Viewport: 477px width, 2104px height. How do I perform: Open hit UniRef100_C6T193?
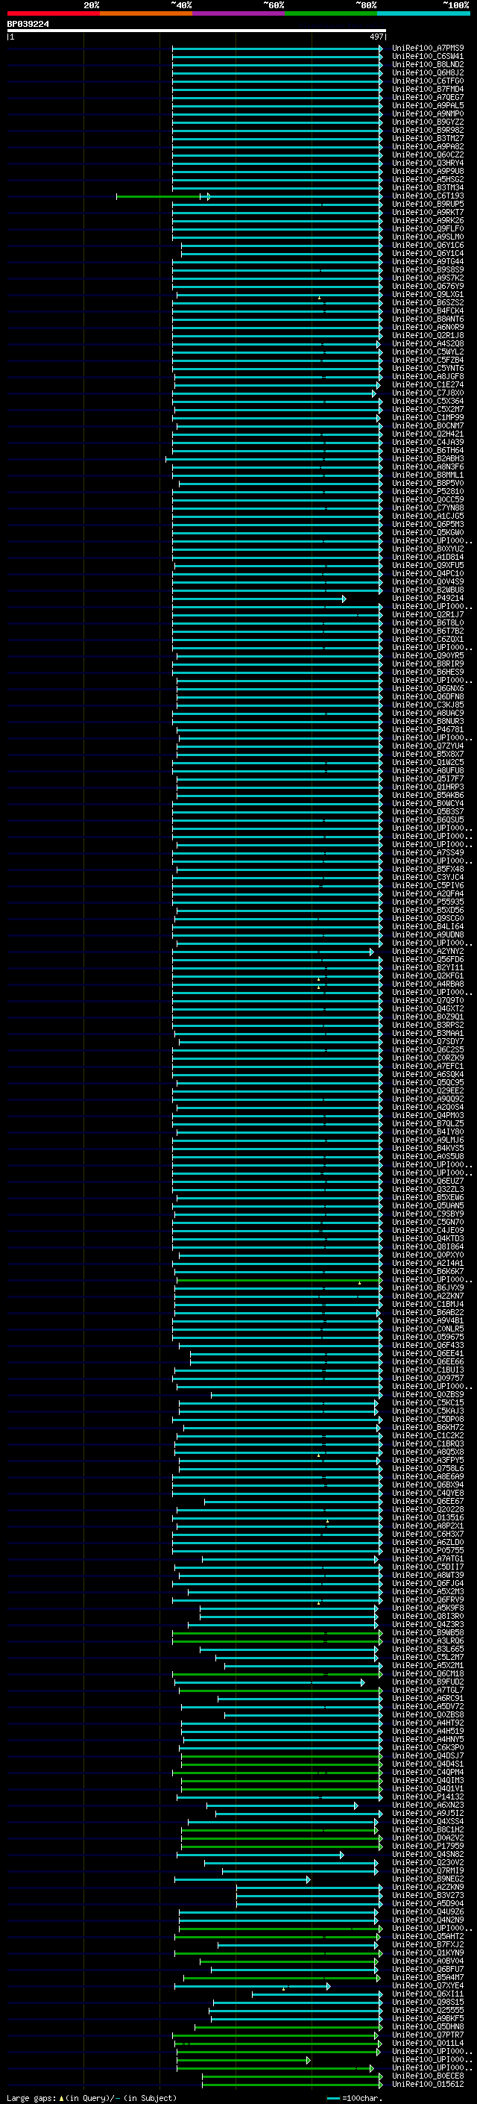pyautogui.click(x=428, y=196)
